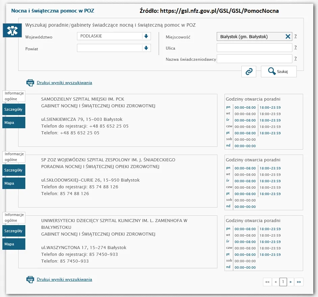318x297 pixels.
Task: Click in the Nazwa świadczeniodawcy input field
Action: [254, 59]
